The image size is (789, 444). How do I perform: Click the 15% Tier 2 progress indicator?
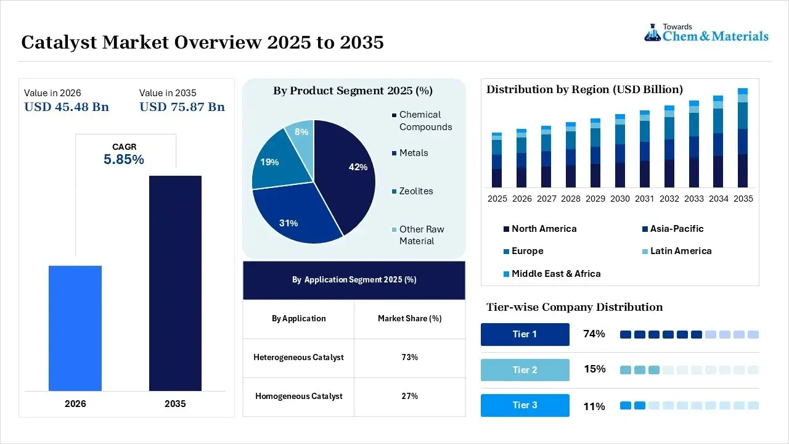click(689, 370)
